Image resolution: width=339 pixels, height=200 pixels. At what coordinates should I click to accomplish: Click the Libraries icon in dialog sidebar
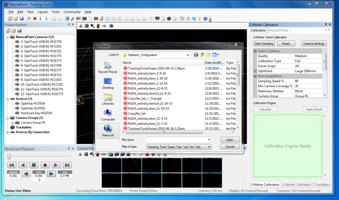pos(108,99)
